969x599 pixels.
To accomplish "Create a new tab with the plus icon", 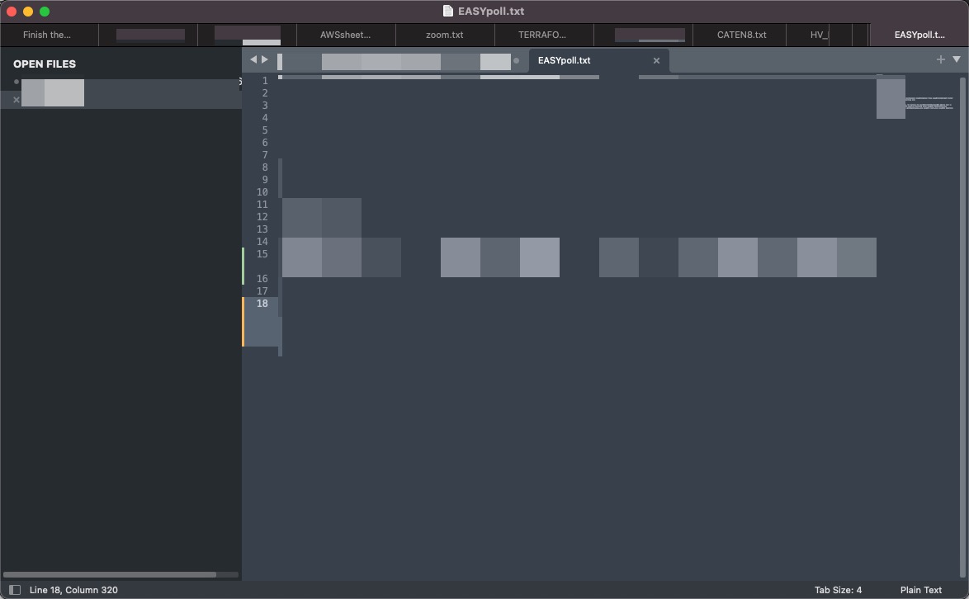I will [940, 59].
